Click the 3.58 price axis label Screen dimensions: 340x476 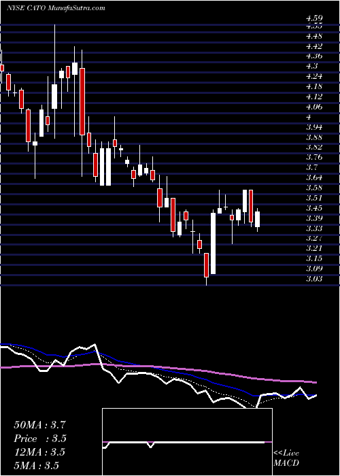(314, 187)
